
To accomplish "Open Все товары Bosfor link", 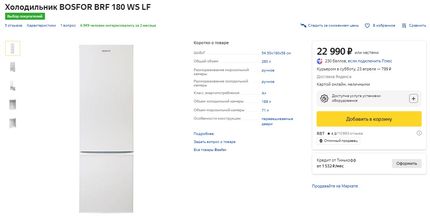I will [210, 150].
